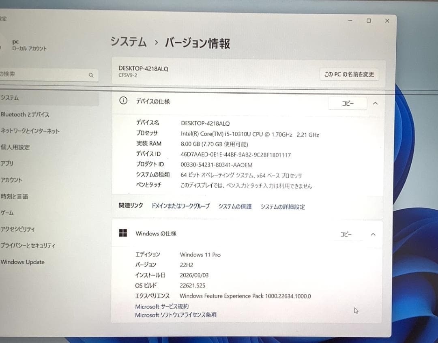Open Microsoft ソフトウェアライセンス条項 link
The width and height of the screenshot is (438, 343).
point(176,315)
